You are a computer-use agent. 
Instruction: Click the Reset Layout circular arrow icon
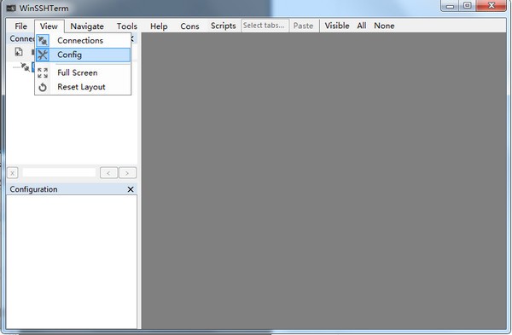coord(43,87)
